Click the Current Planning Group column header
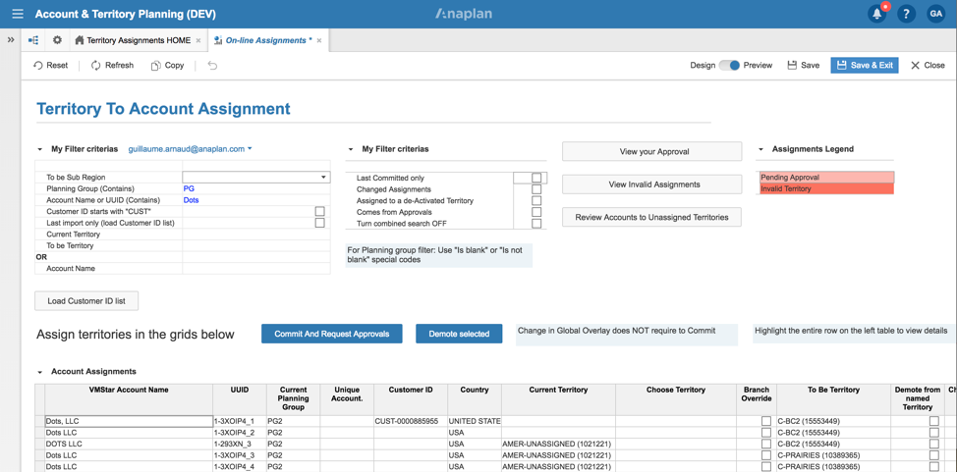 click(x=293, y=398)
